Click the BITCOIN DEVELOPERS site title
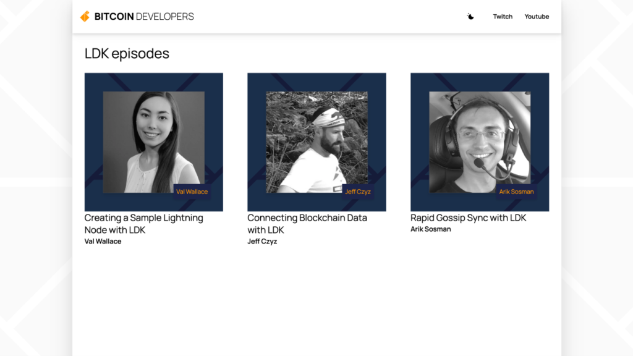 tap(144, 17)
